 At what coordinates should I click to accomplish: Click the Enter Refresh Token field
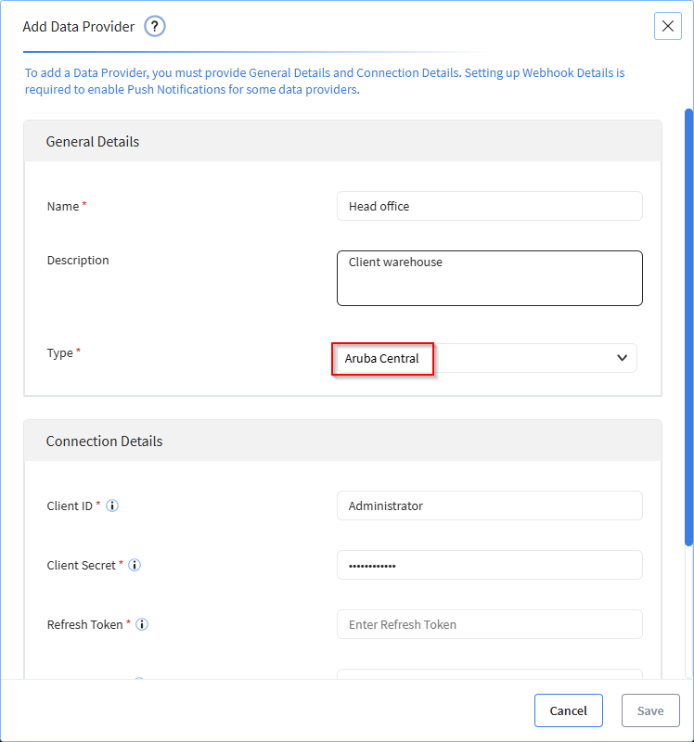click(x=490, y=624)
